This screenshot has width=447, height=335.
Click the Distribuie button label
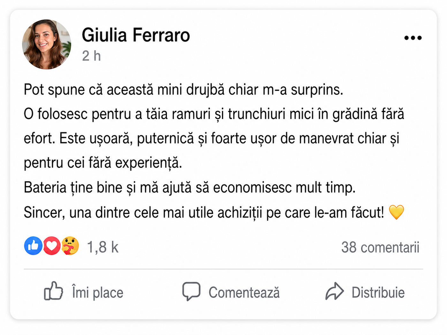pyautogui.click(x=378, y=293)
